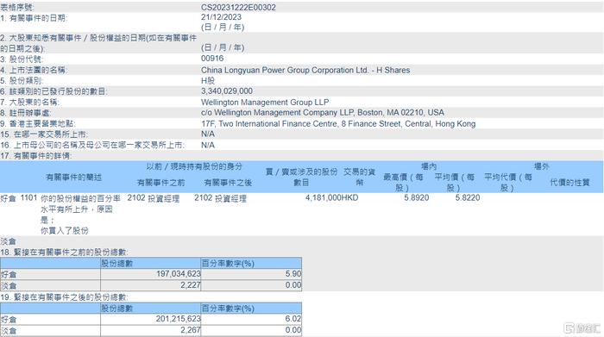The height and width of the screenshot is (337, 604).
Task: Click the watermark logo icon bottom right
Action: click(569, 328)
